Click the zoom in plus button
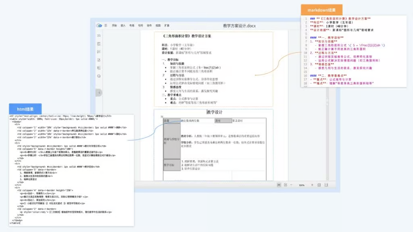Screen dimensions: 413x232 point(312,185)
